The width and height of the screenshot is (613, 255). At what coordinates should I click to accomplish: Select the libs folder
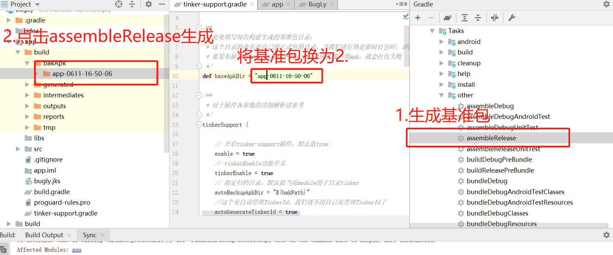[39, 138]
